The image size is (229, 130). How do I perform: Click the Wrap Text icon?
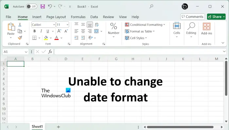coord(97,24)
